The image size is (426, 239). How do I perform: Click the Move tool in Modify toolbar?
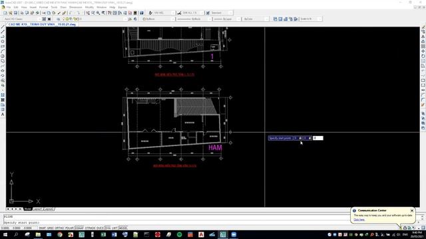click(x=423, y=51)
